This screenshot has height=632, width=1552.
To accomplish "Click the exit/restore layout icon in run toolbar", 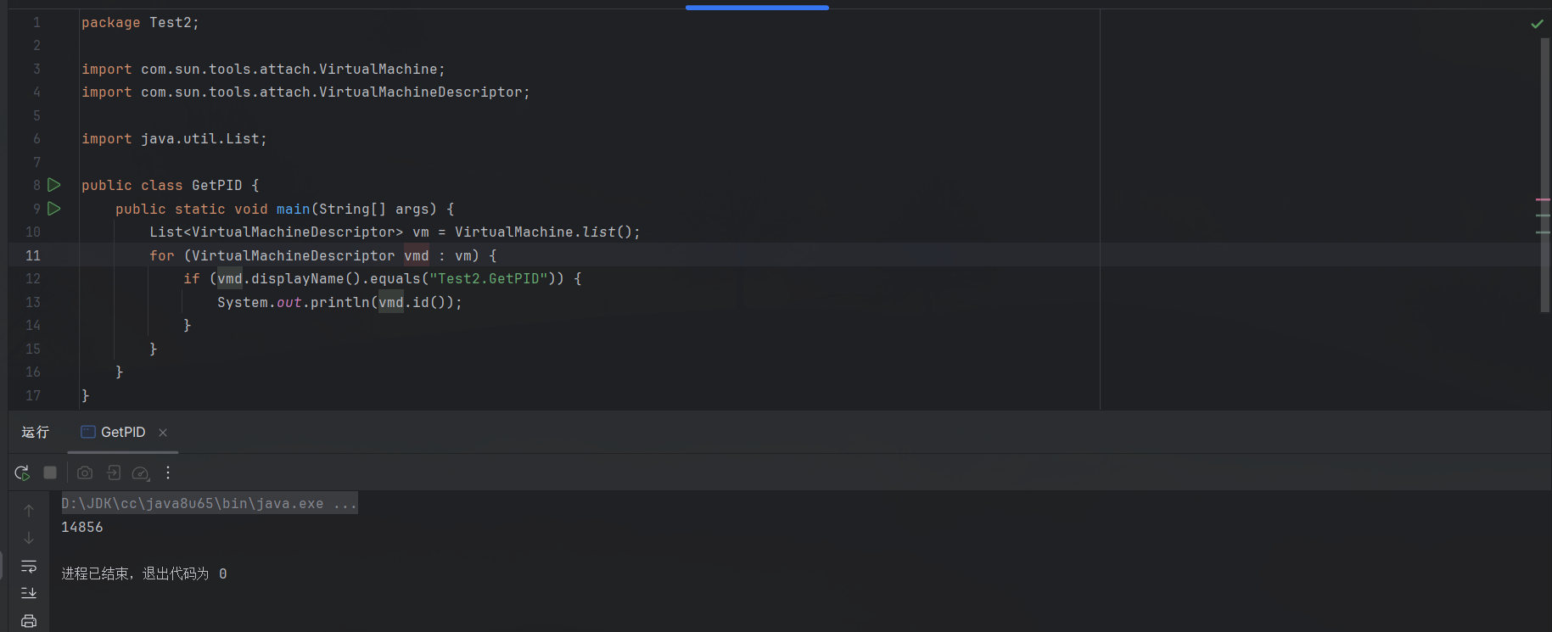I will click(x=114, y=473).
